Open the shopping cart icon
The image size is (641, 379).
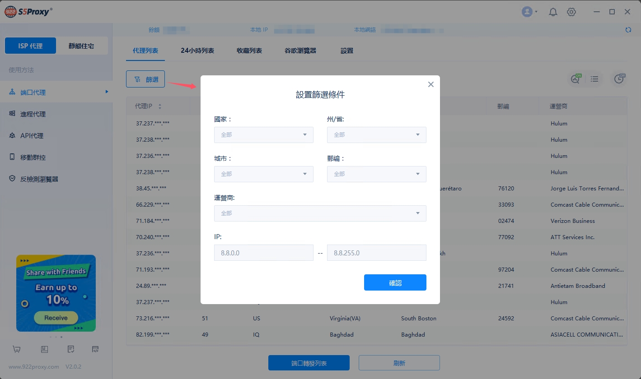click(17, 349)
